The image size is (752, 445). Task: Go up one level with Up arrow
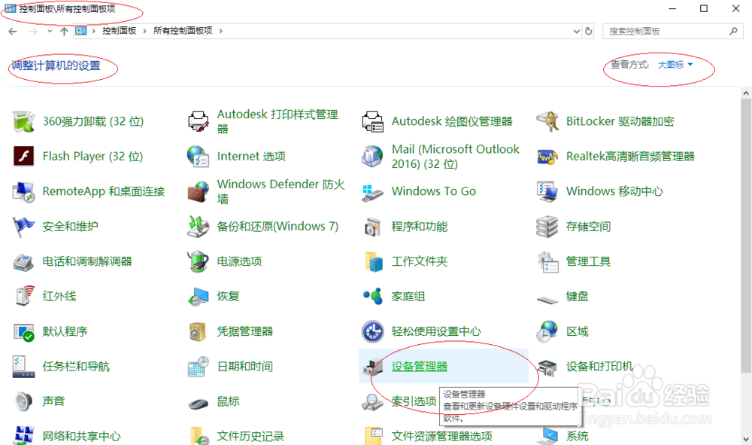pos(64,31)
